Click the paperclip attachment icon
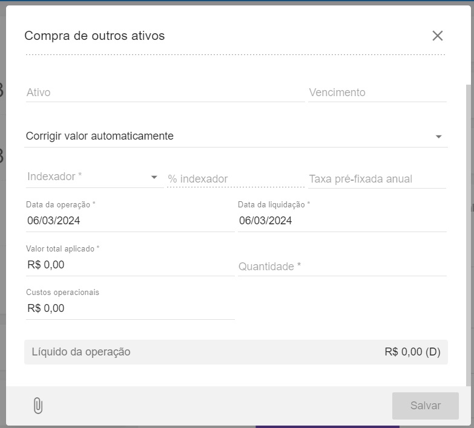The width and height of the screenshot is (474, 428). (x=38, y=406)
